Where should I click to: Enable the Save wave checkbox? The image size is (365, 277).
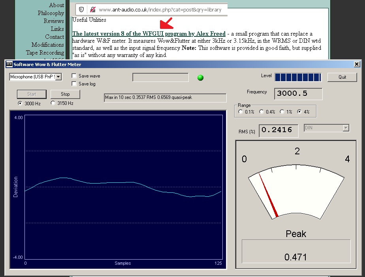click(74, 76)
